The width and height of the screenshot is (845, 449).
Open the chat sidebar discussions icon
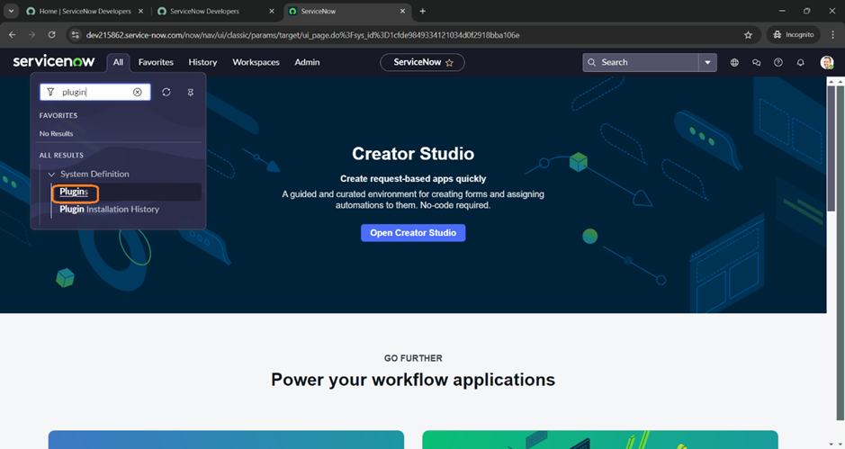pyautogui.click(x=756, y=62)
